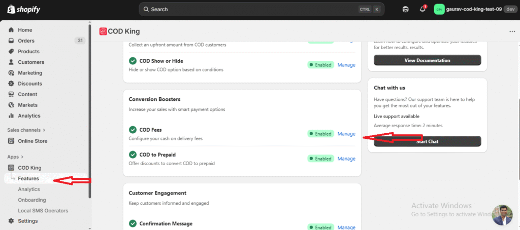Click the Home icon in the sidebar

(x=11, y=30)
